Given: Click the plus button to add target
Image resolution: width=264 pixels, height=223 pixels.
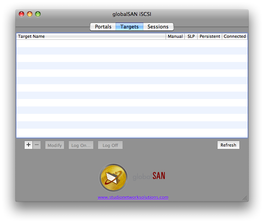Looking at the screenshot, I should click(29, 145).
